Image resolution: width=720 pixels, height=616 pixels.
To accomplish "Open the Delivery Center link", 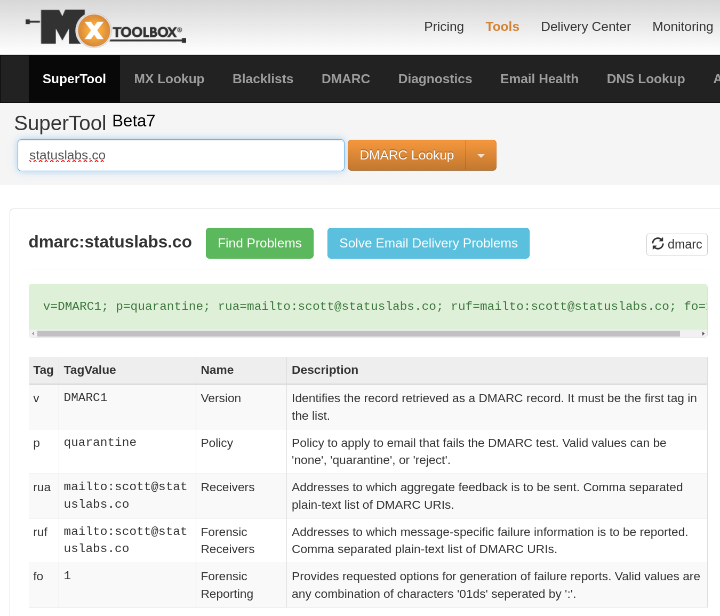I will (x=586, y=27).
